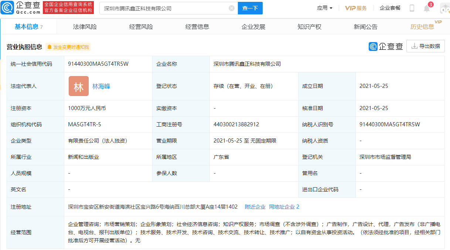Select 深圳市市场监督管理局 registration authority
The width and height of the screenshot is (450, 250).
(385, 157)
